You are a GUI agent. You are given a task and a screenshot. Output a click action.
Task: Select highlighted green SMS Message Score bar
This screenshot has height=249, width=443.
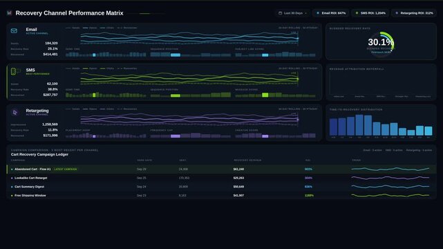click(265, 95)
